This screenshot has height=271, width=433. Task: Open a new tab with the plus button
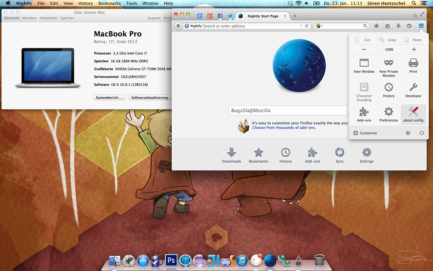point(295,16)
